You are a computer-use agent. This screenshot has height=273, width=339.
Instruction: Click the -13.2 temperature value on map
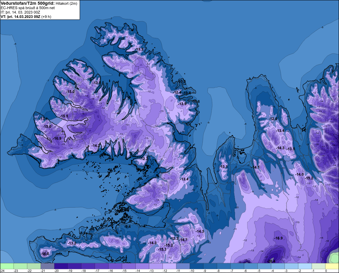point(72,243)
